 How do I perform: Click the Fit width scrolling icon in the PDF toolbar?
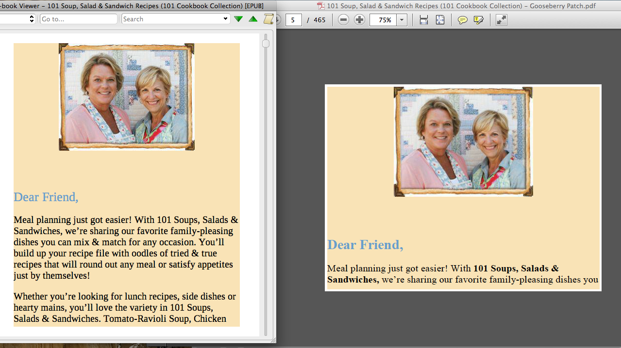(x=424, y=20)
